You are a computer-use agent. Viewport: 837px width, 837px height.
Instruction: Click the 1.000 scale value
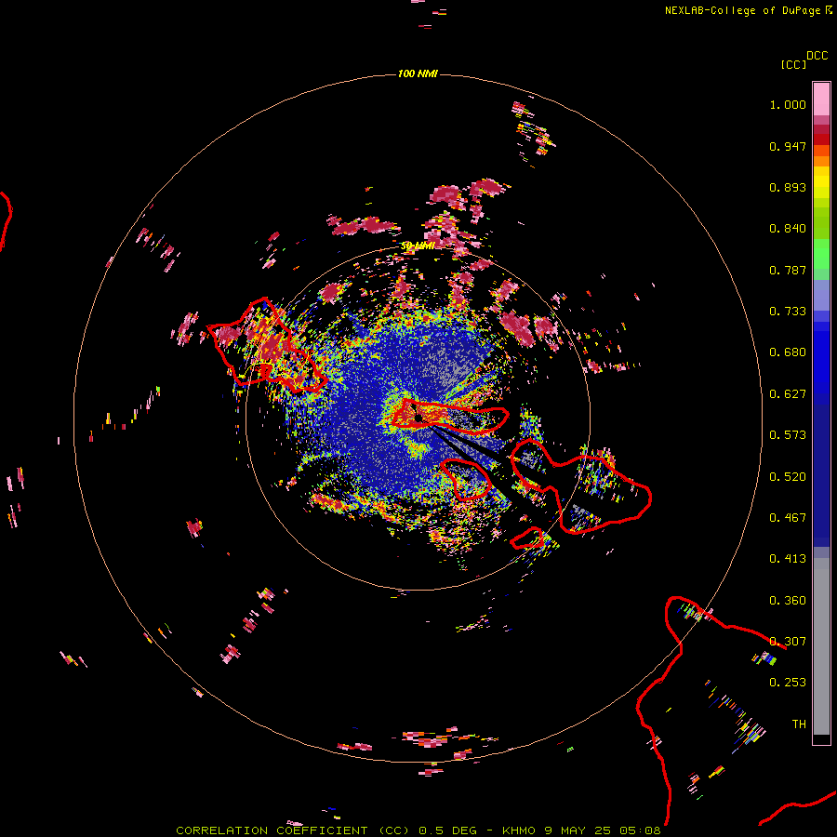point(788,104)
